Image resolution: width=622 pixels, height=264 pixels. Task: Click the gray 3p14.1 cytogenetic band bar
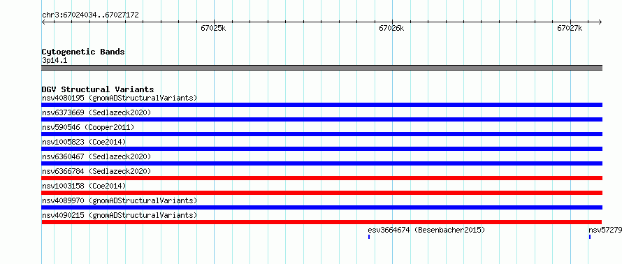click(322, 68)
